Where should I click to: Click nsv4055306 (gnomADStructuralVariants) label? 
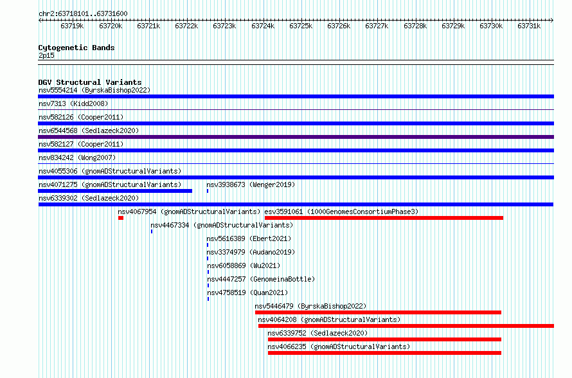tap(110, 171)
